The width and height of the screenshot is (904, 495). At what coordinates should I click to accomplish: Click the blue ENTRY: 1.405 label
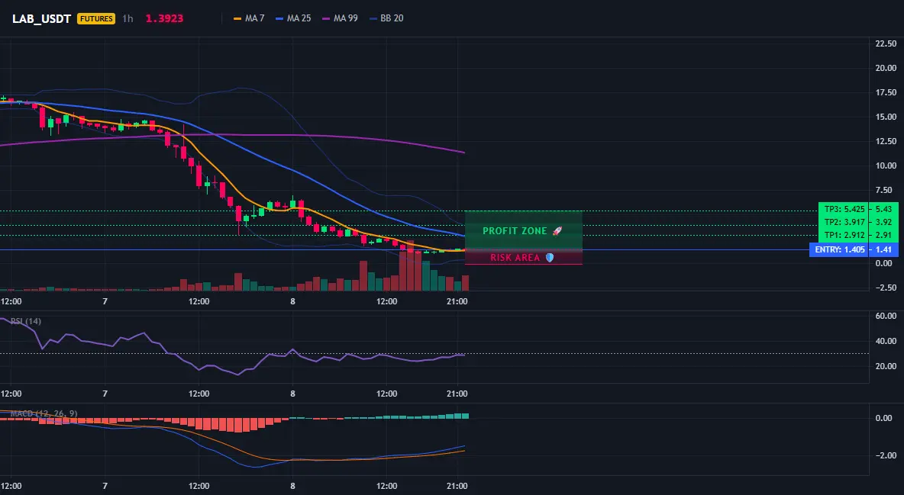click(x=839, y=249)
